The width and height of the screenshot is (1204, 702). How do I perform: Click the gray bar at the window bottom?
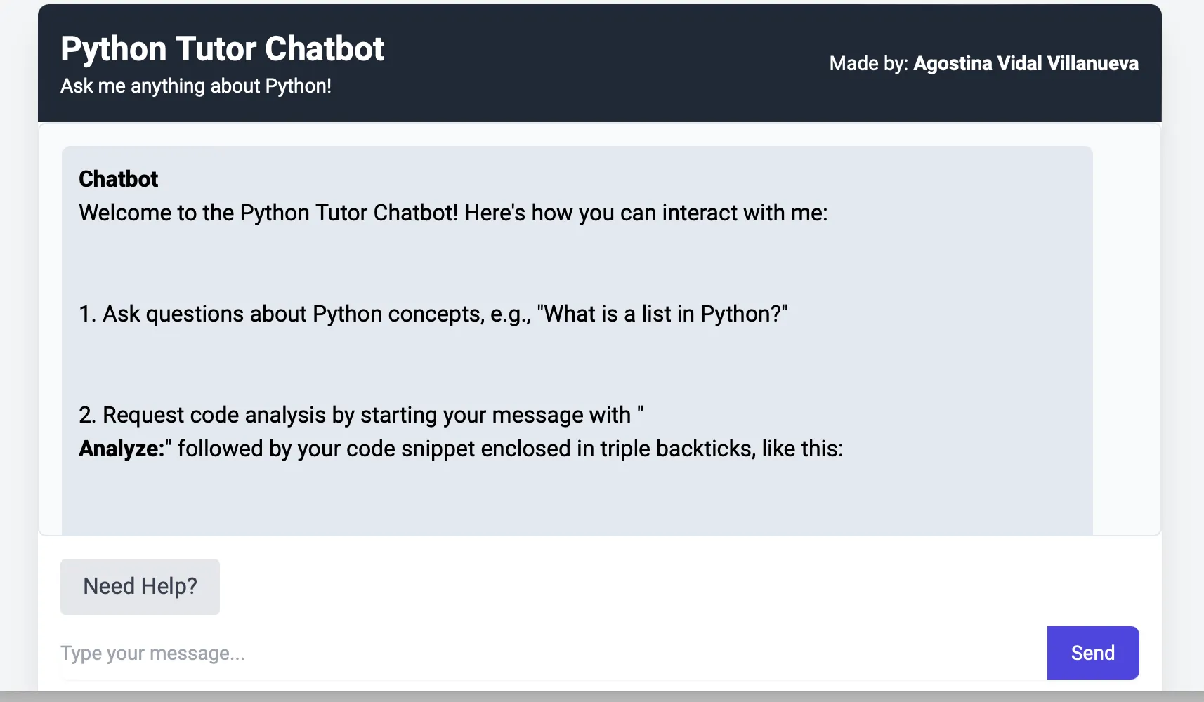coord(597,696)
